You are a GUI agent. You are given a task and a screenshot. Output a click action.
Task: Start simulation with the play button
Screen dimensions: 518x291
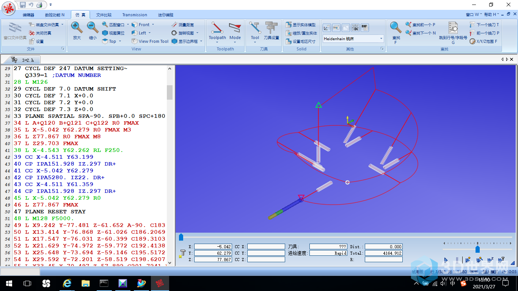446,260
